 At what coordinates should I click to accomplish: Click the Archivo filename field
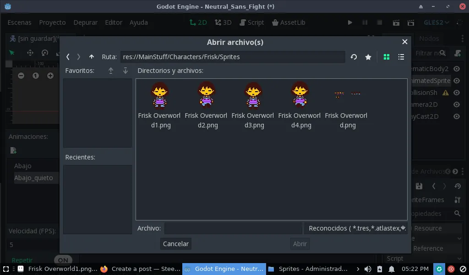click(x=233, y=228)
